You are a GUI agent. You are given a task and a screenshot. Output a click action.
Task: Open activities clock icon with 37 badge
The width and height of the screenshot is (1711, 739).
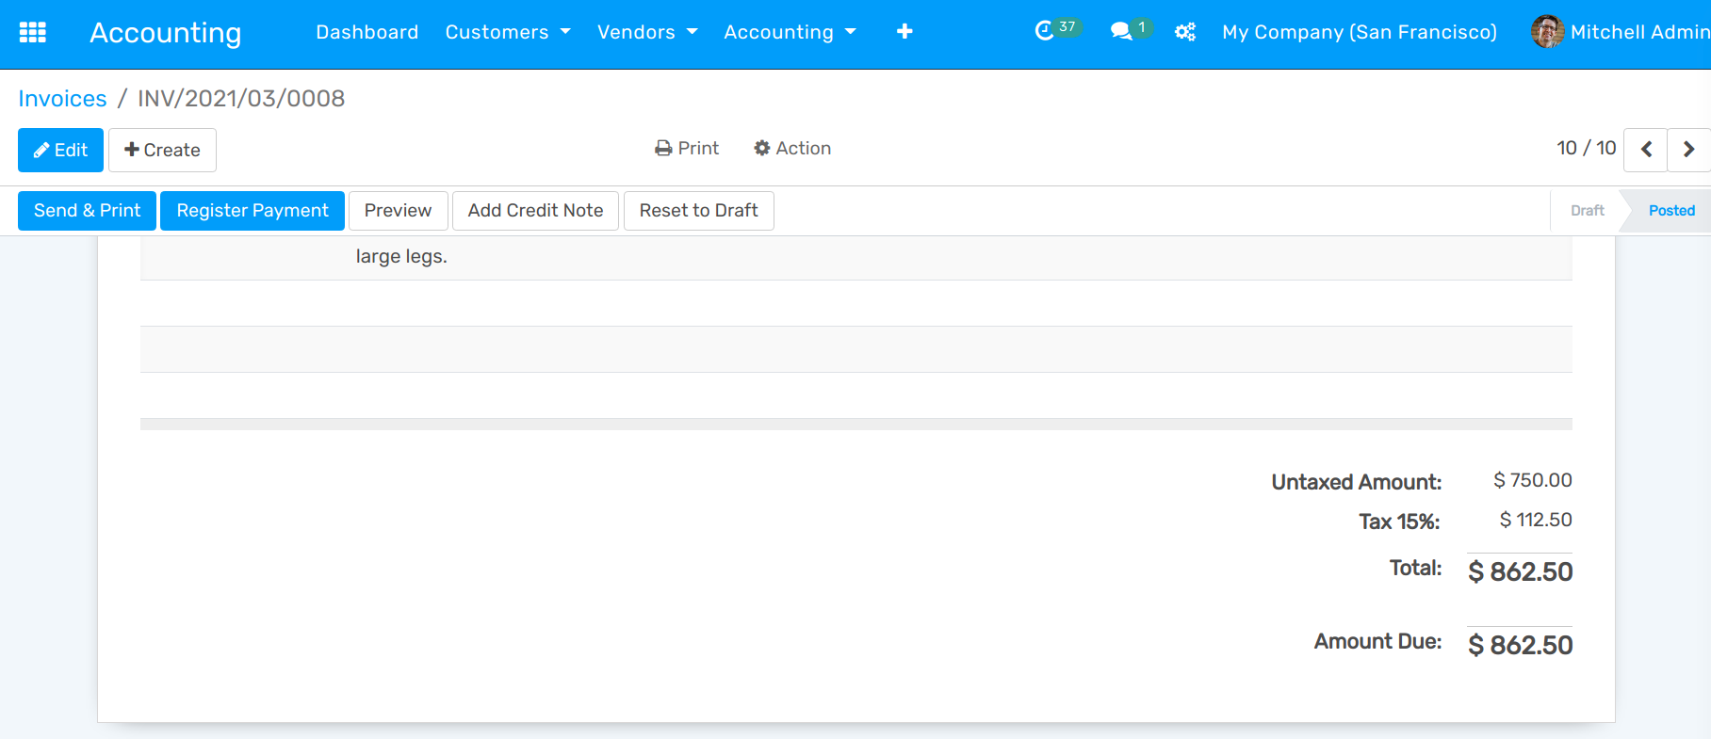point(1045,31)
